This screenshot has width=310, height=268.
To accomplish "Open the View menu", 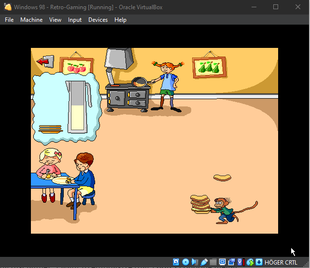I will tap(55, 20).
